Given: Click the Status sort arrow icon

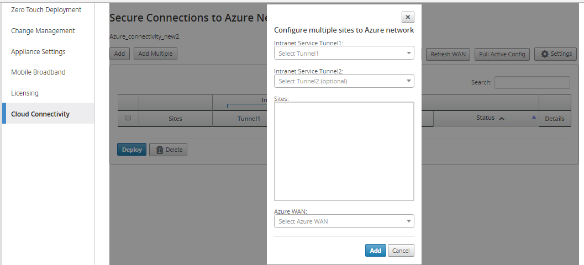Looking at the screenshot, I should 534,117.
